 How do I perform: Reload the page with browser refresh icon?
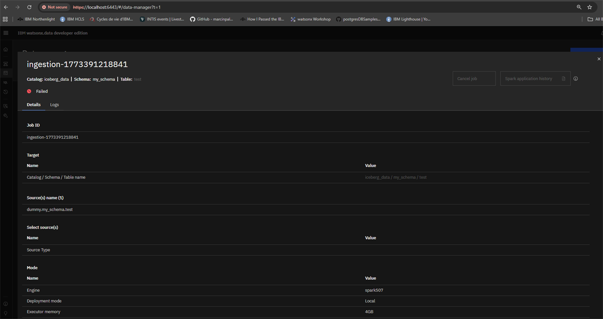(29, 7)
